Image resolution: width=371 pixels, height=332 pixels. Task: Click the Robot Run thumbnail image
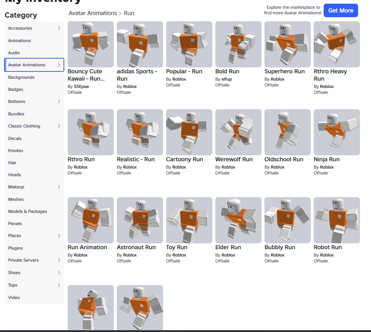(x=337, y=220)
